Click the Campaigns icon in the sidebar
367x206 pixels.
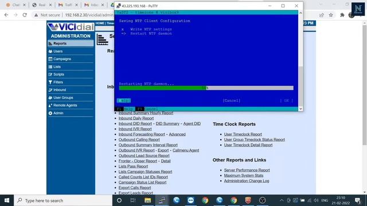[50, 59]
